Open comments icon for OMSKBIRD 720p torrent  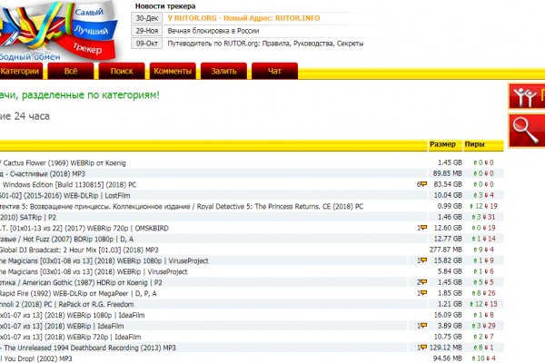422,228
